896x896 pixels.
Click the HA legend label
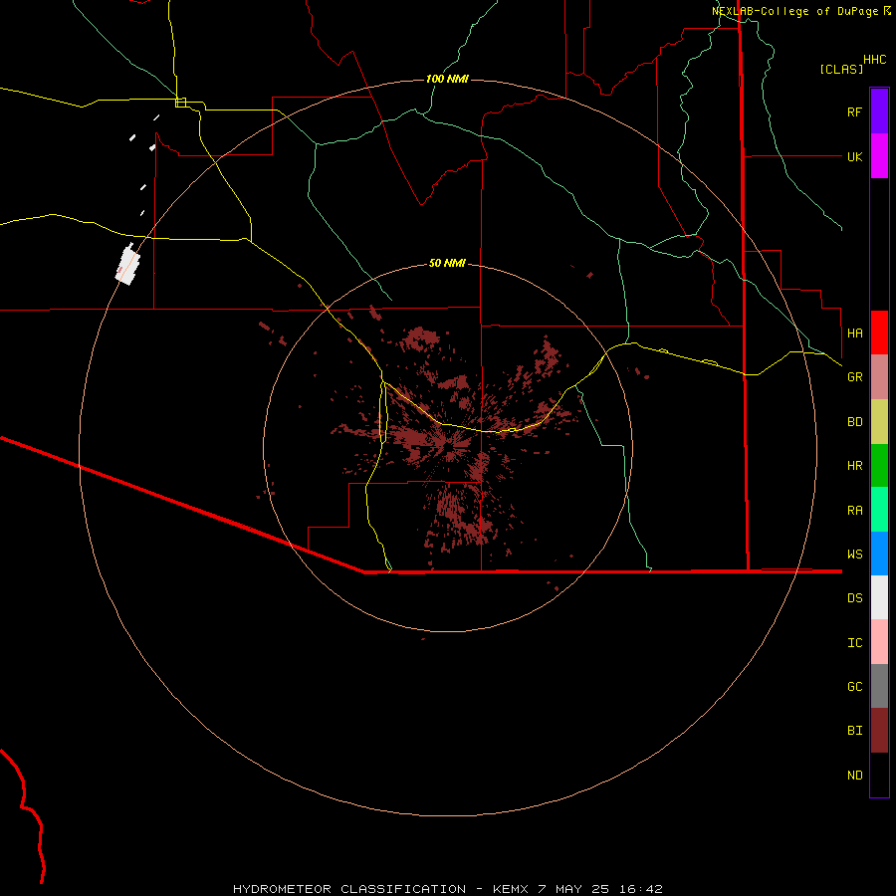click(x=854, y=334)
